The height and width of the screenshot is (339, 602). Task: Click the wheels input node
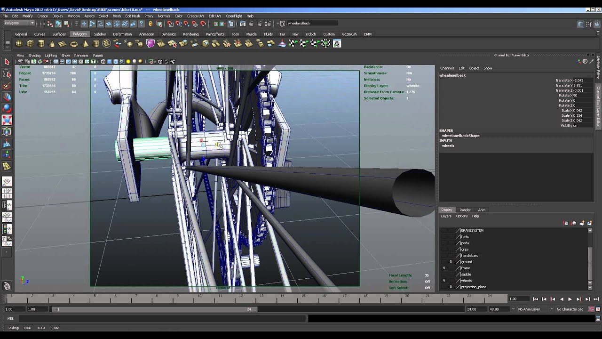click(448, 146)
